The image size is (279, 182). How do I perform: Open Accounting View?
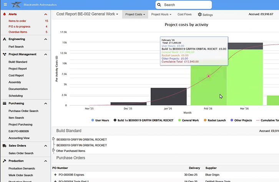click(x=19, y=138)
